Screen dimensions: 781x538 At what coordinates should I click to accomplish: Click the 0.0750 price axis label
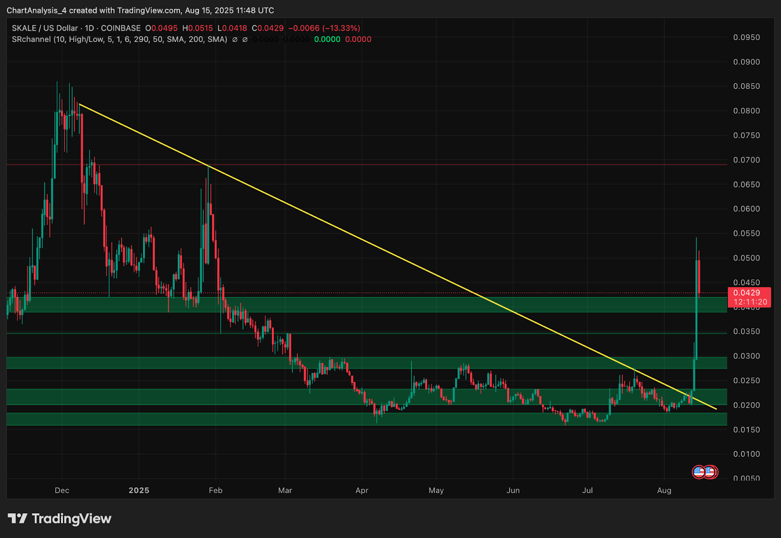(x=746, y=135)
